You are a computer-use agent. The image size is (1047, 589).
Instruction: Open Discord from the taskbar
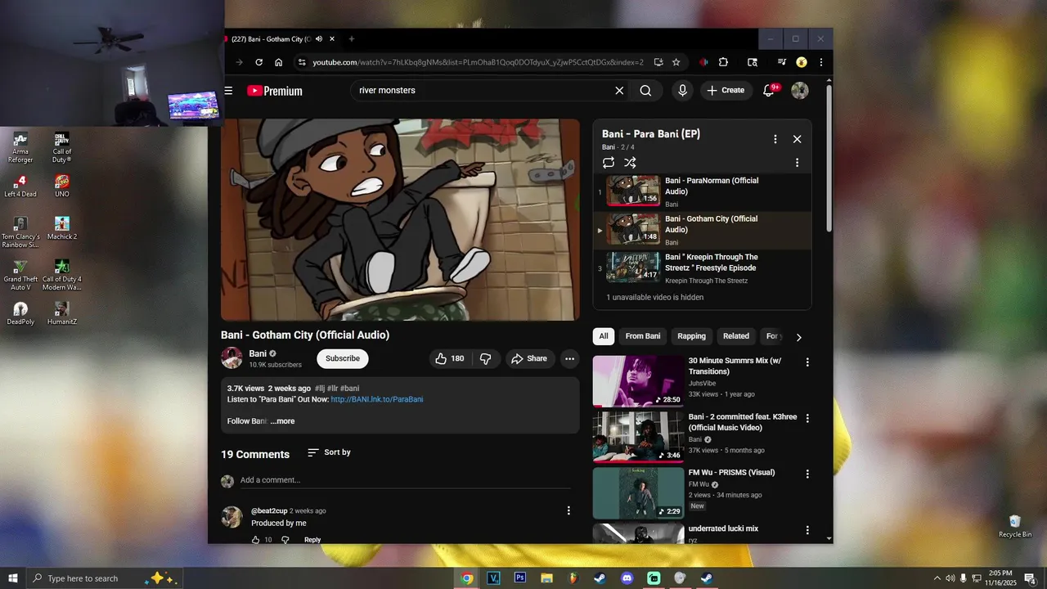627,578
